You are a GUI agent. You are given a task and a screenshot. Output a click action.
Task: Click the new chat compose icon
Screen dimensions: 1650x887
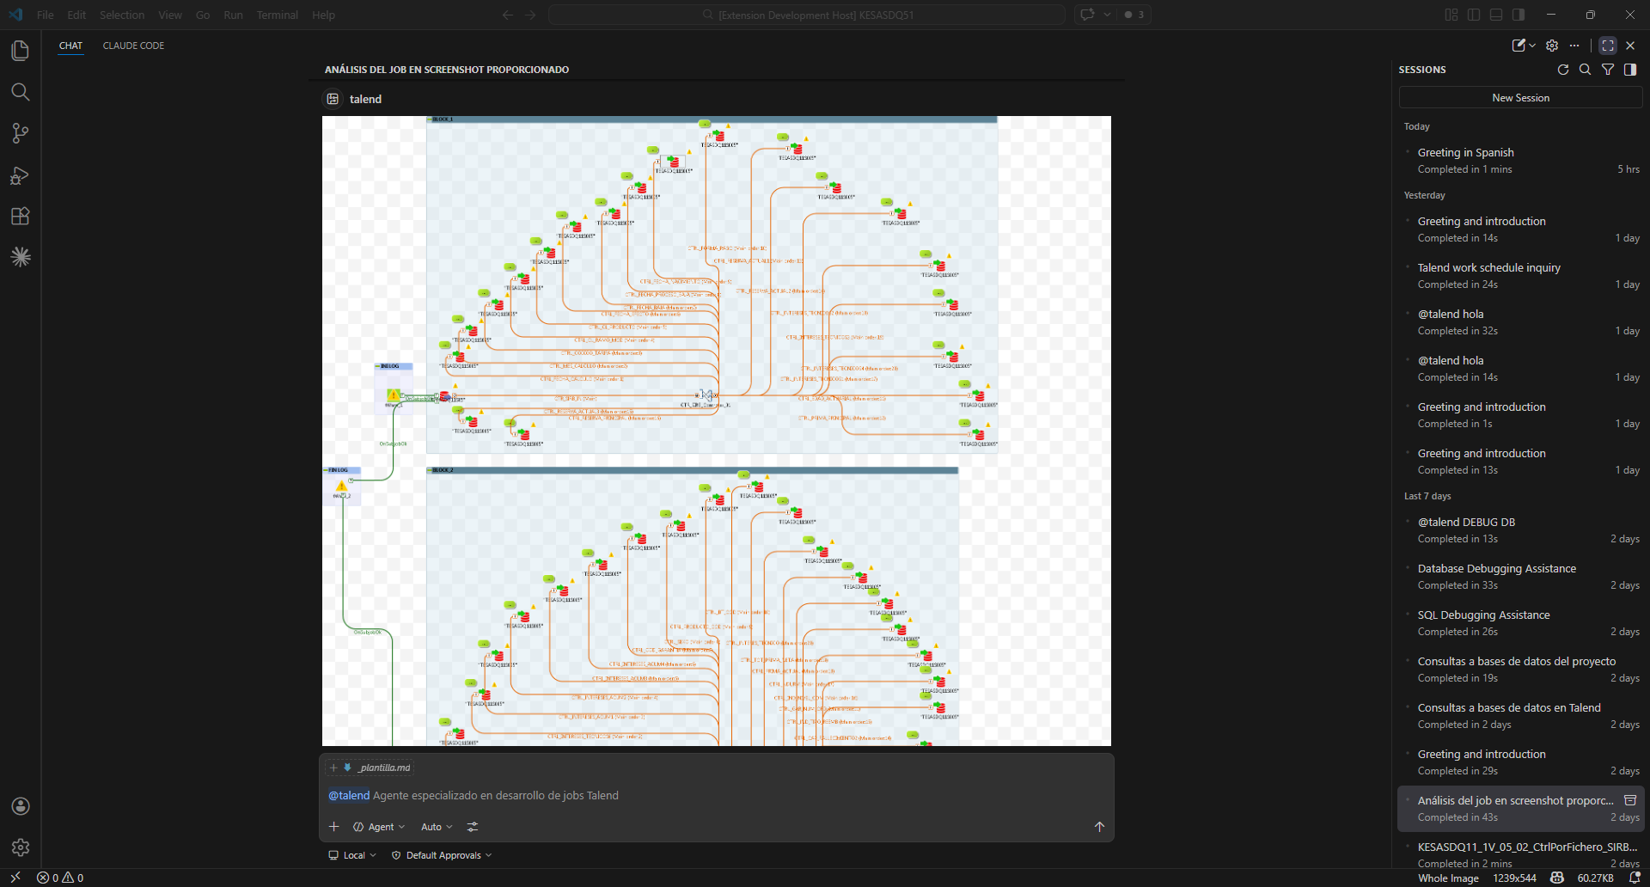(x=1519, y=46)
